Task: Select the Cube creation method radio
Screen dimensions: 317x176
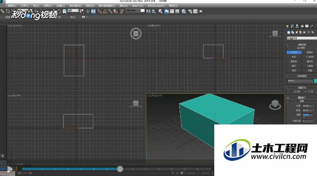Action: [292, 91]
